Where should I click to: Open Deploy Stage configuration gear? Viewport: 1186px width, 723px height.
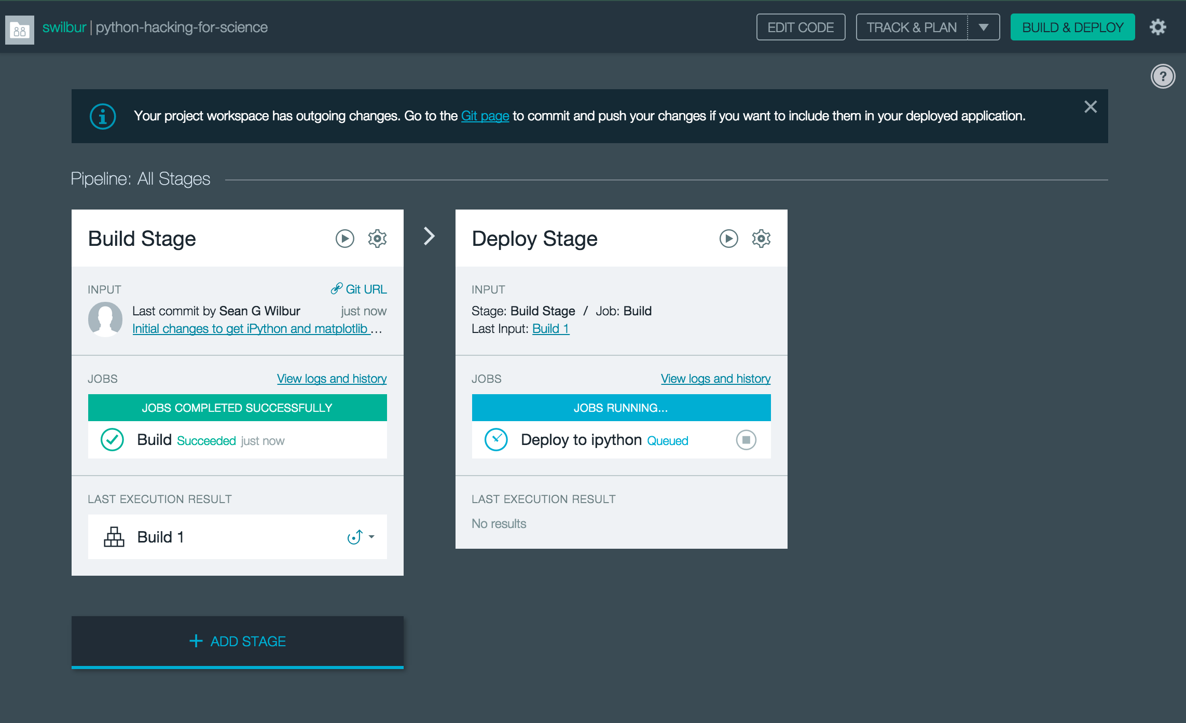pyautogui.click(x=761, y=239)
